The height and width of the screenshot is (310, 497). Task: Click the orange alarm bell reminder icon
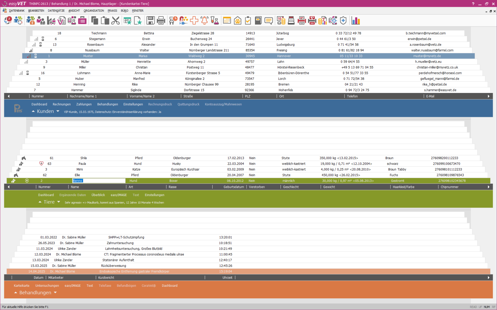[x=204, y=20]
